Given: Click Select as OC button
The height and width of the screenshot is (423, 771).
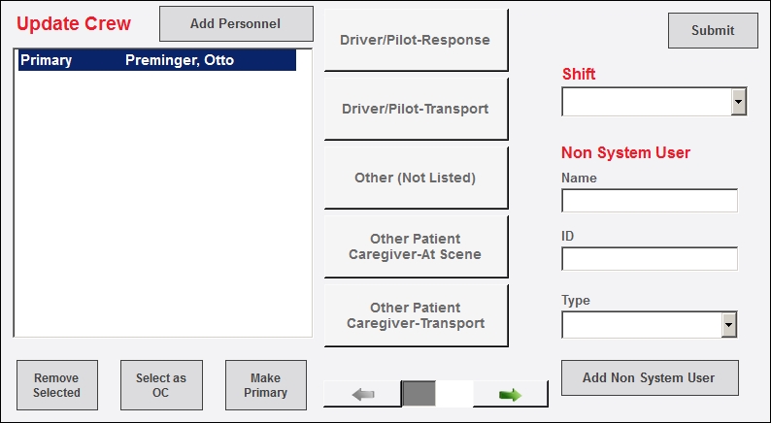Looking at the screenshot, I should [x=161, y=385].
